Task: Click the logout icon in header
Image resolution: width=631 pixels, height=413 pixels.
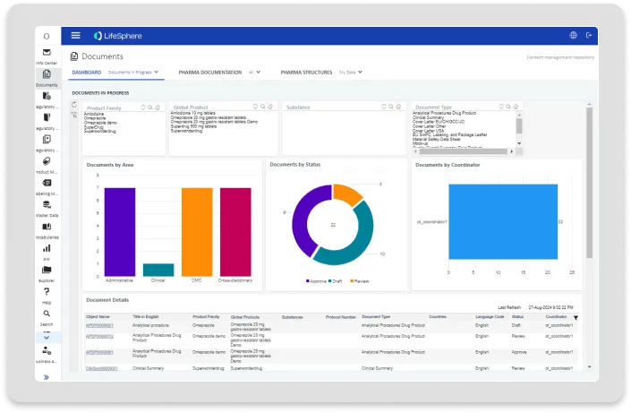Action: (x=589, y=35)
